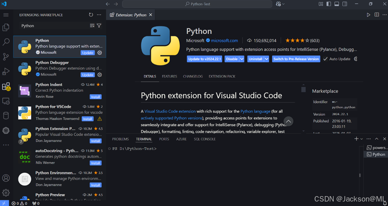Open Copilot dropdown chevron
This screenshot has width=388, height=206.
[x=283, y=4]
